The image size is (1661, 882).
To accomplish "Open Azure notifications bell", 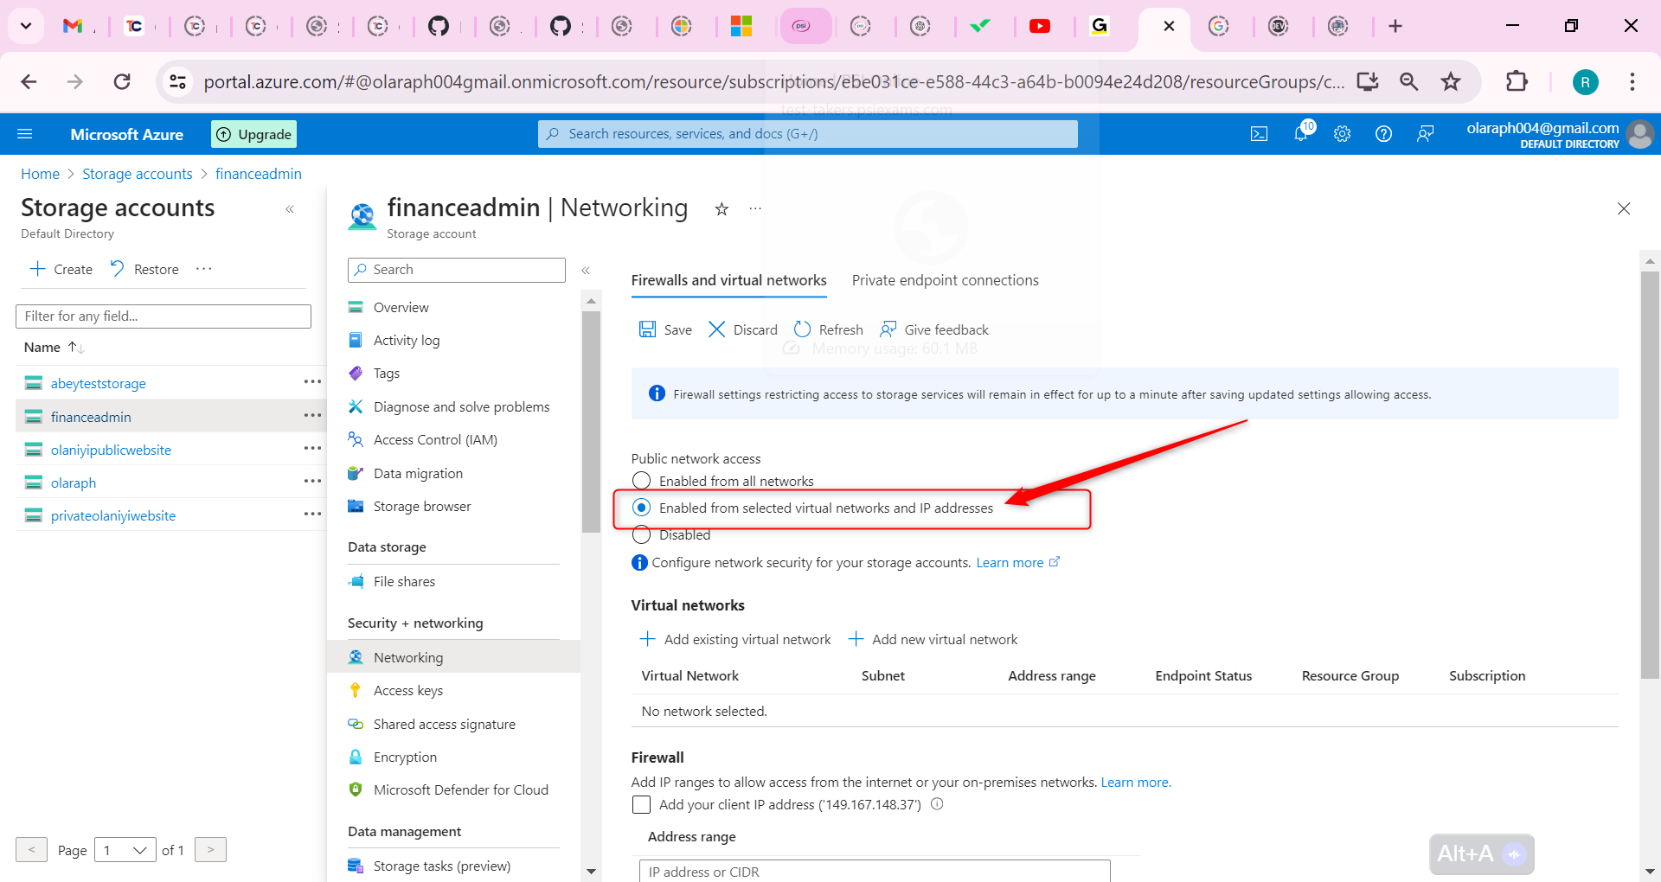I will [x=1301, y=132].
